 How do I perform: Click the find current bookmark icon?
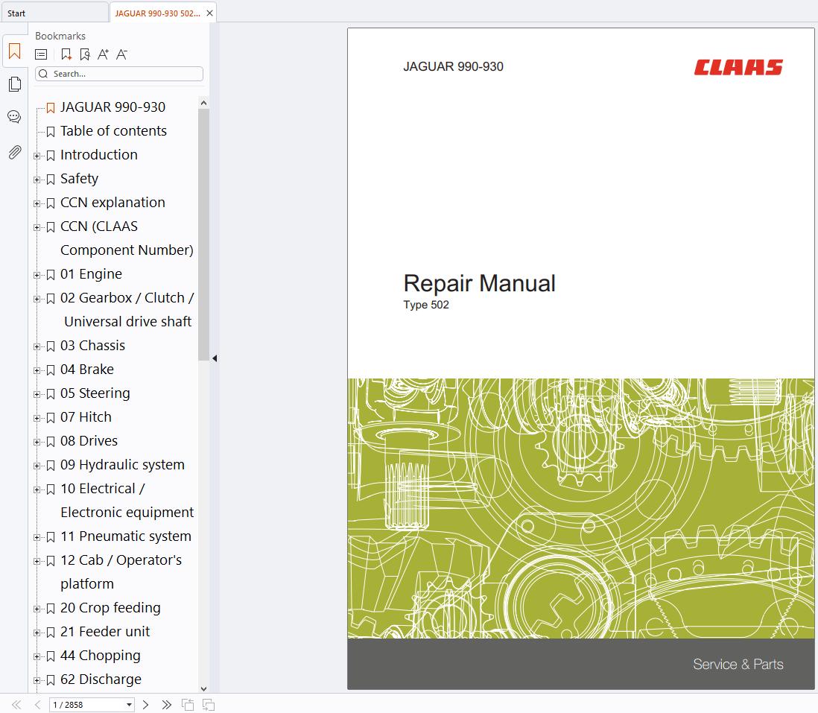pos(84,54)
